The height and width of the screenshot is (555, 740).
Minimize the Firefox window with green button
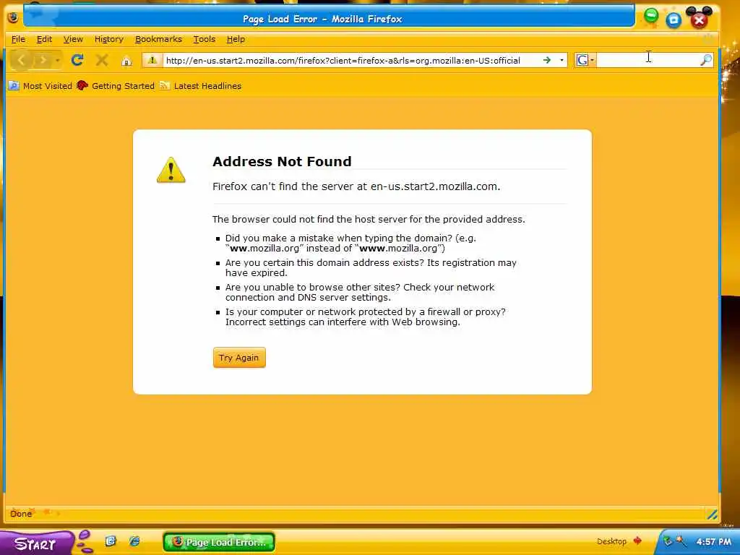pyautogui.click(x=651, y=17)
